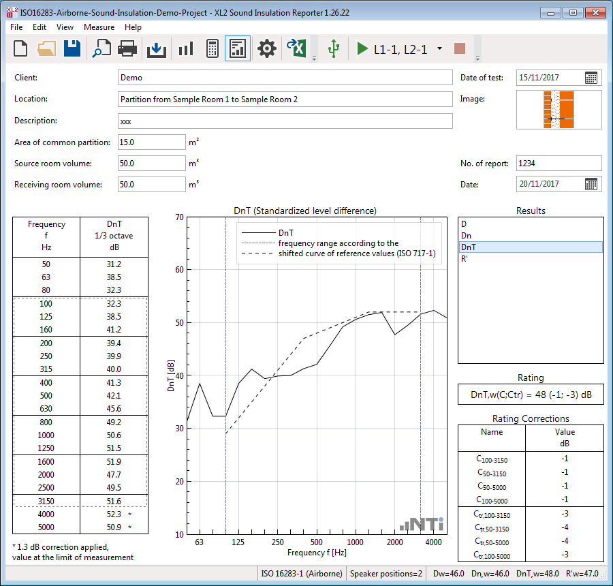Save the project using floppy disk icon
This screenshot has width=613, height=586.
click(72, 49)
